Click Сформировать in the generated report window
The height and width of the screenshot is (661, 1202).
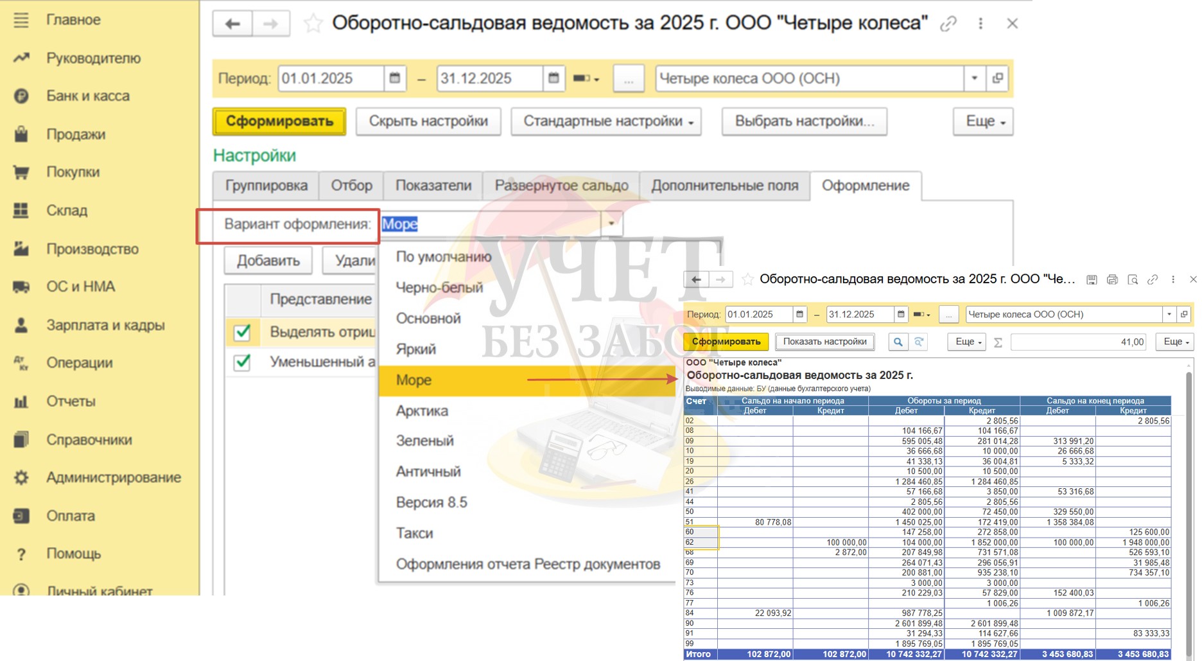pos(726,342)
